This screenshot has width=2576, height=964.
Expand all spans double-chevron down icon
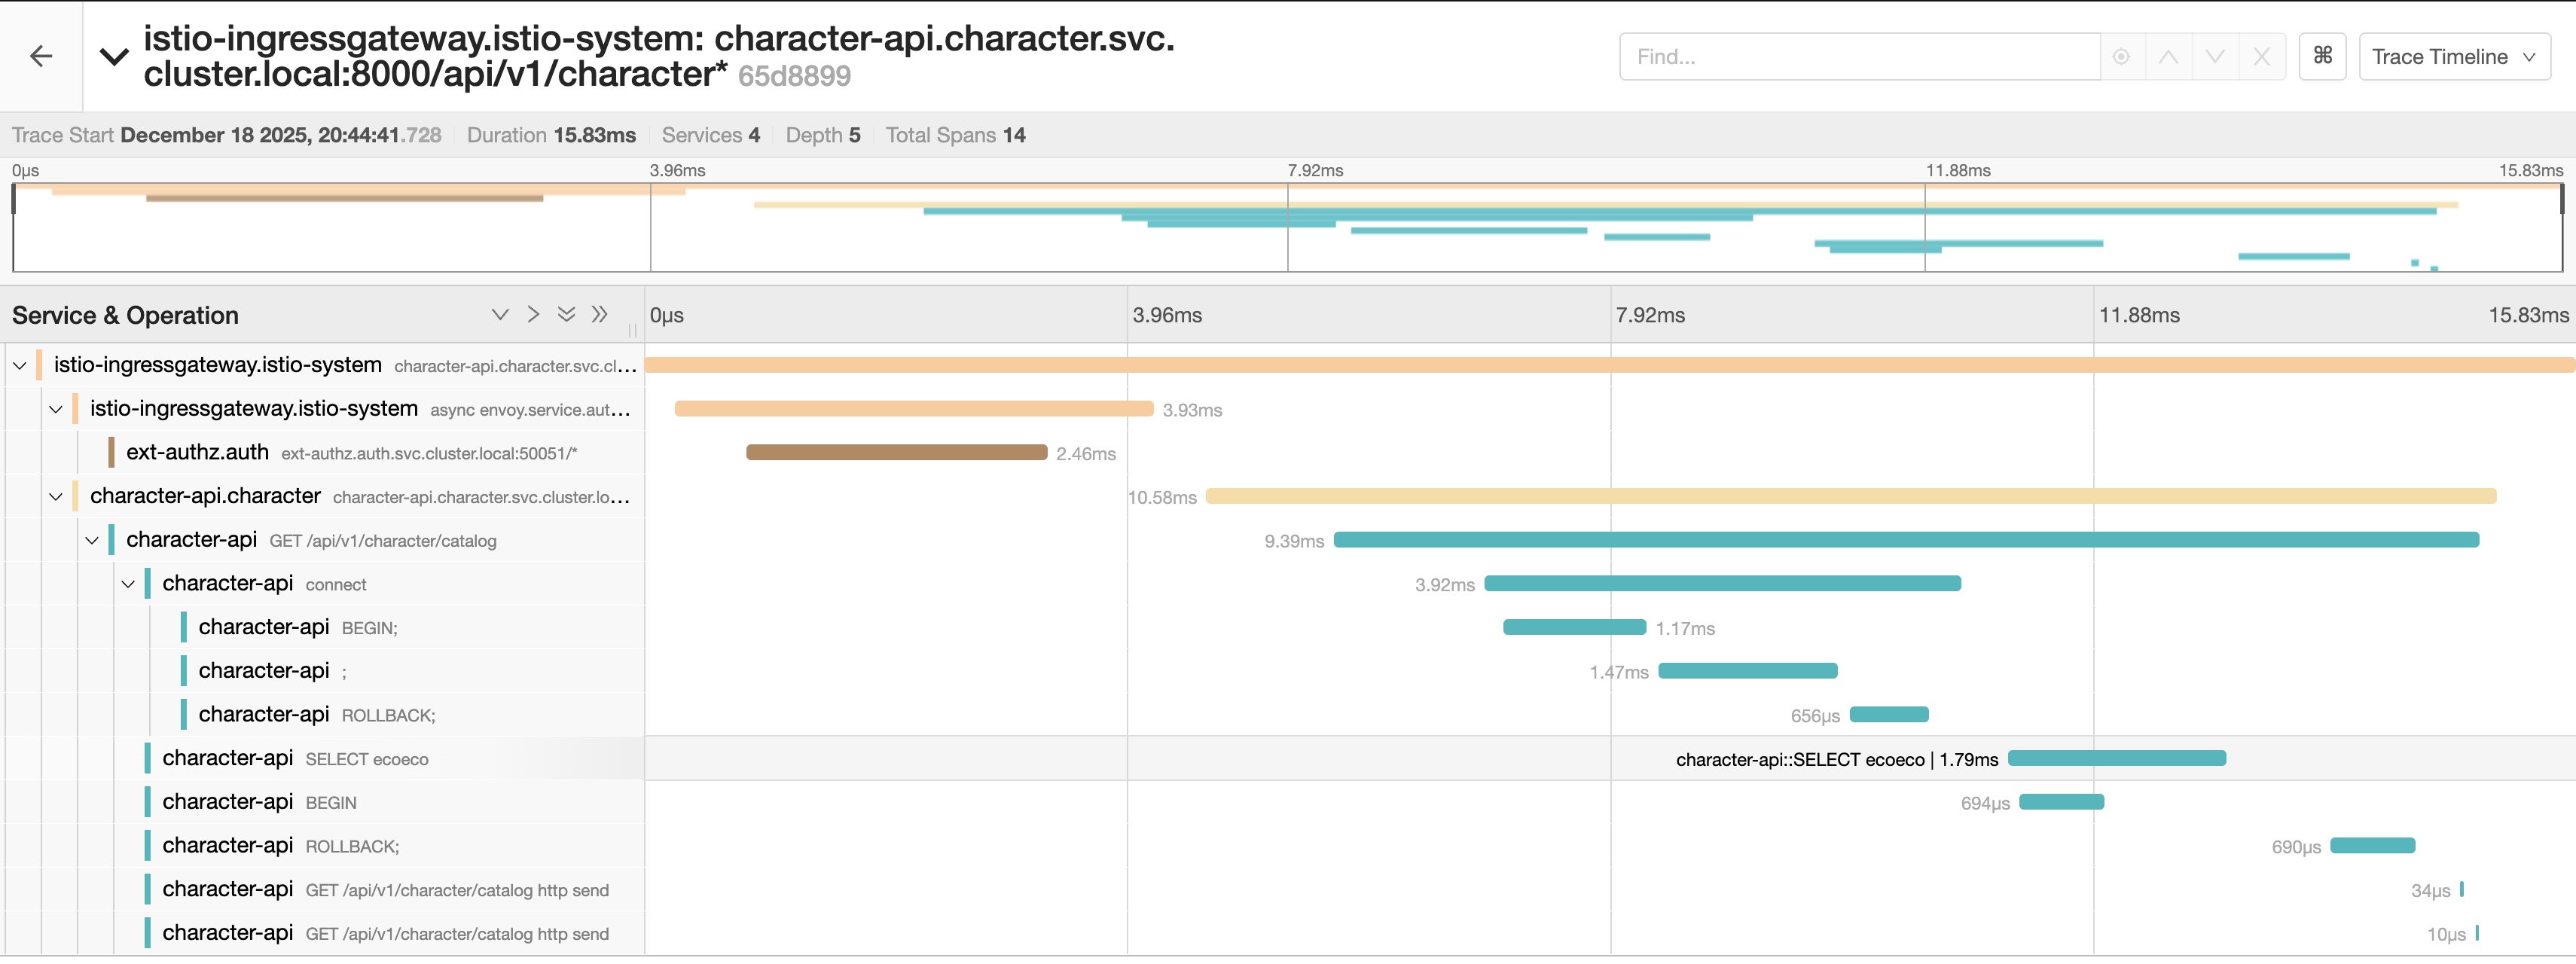point(566,314)
